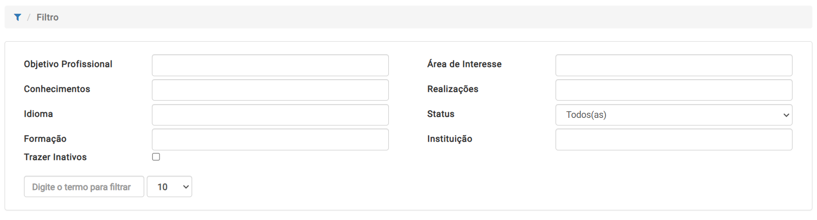Click the Instituição input box
This screenshot has width=817, height=220.
point(674,140)
